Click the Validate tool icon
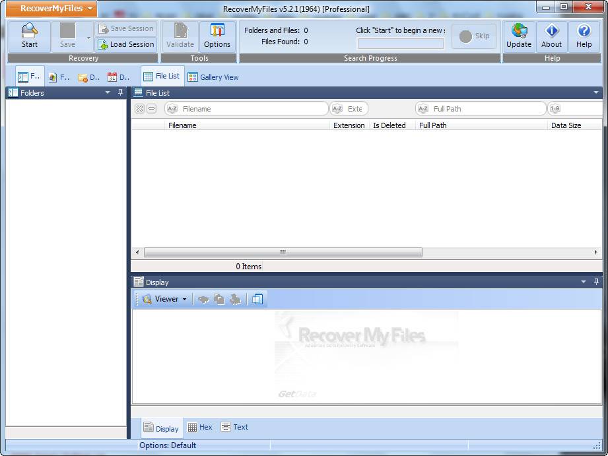Screen dimensions: 608x456 click(x=180, y=36)
